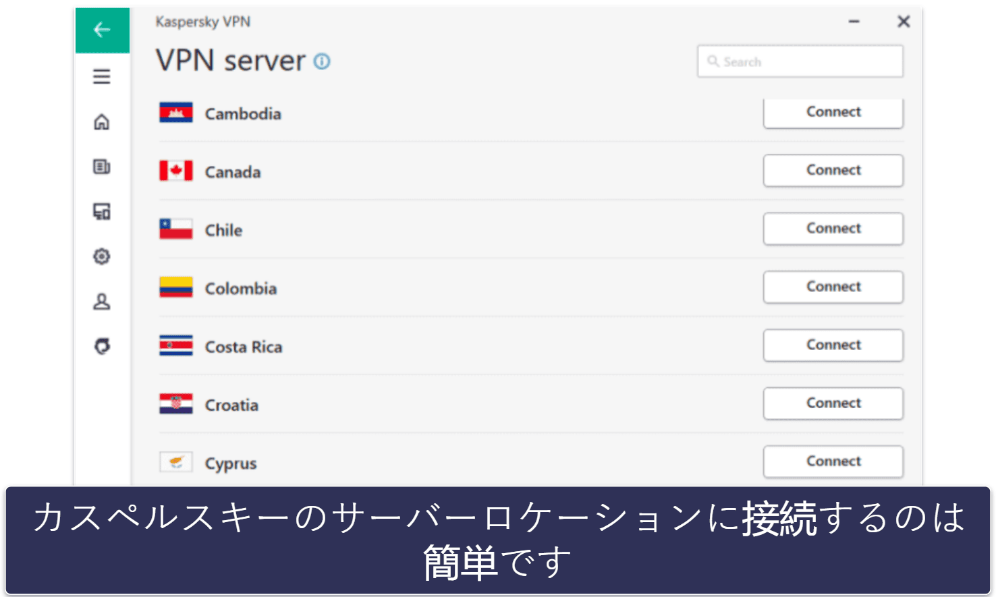Select the Colombia country name
This screenshot has height=597, width=996.
point(241,289)
